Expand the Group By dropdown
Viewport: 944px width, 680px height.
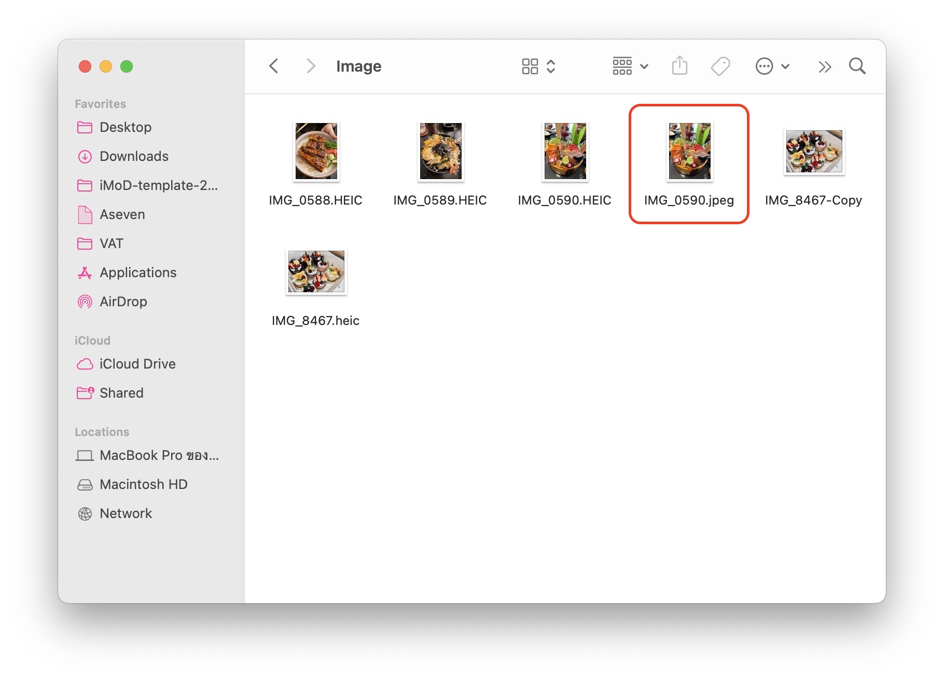point(630,66)
